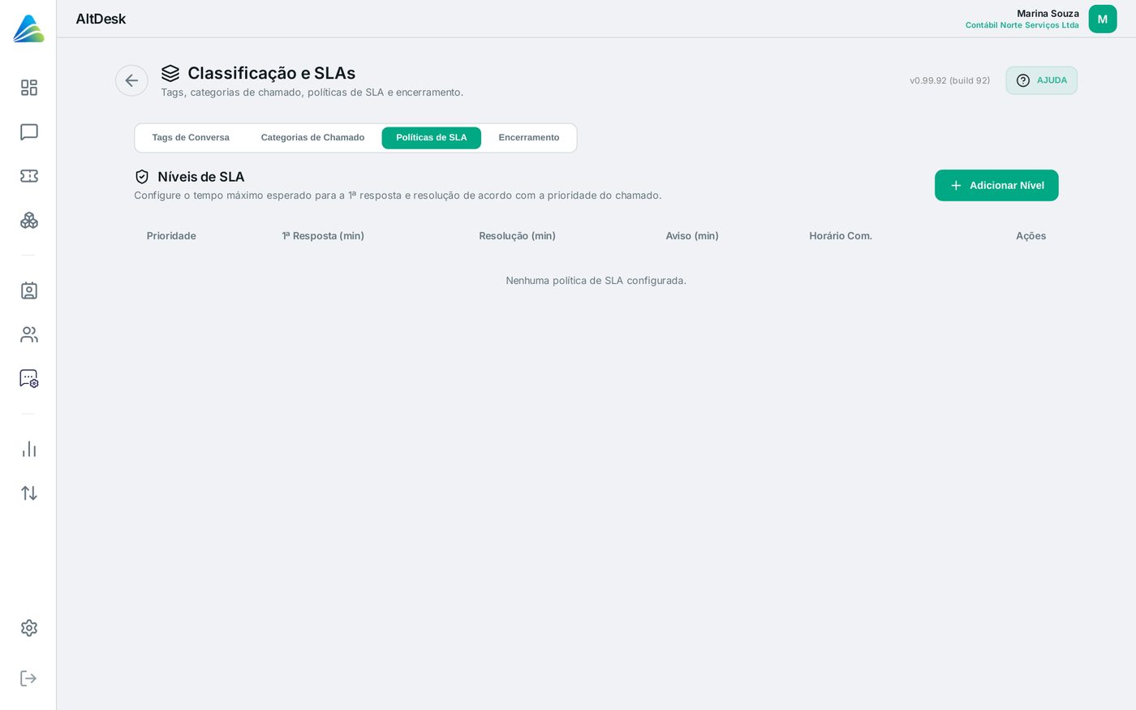Open the tickets icon in sidebar
Screen dimensions: 1136x710
point(29,176)
